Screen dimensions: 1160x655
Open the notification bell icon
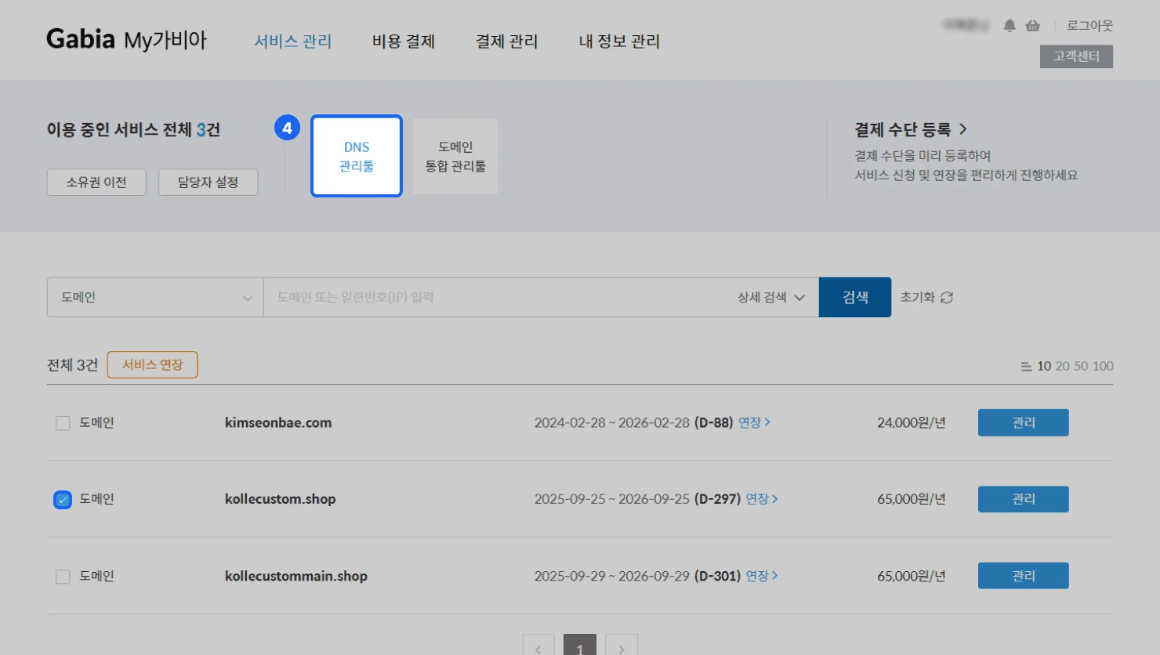(1010, 26)
